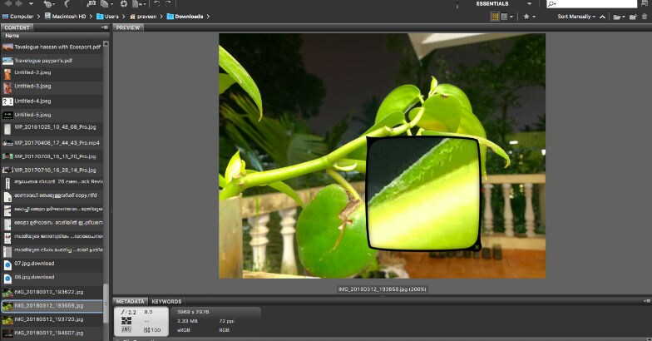Open recent folders dropdown icon
The height and width of the screenshot is (341, 652).
[619, 17]
